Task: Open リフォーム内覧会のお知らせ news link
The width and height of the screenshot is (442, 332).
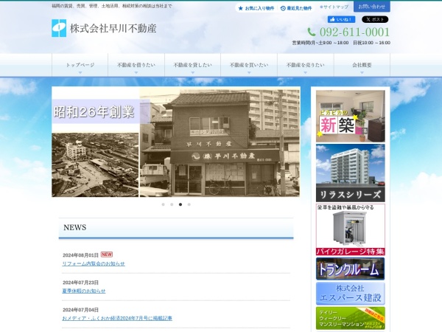Action: (94, 263)
